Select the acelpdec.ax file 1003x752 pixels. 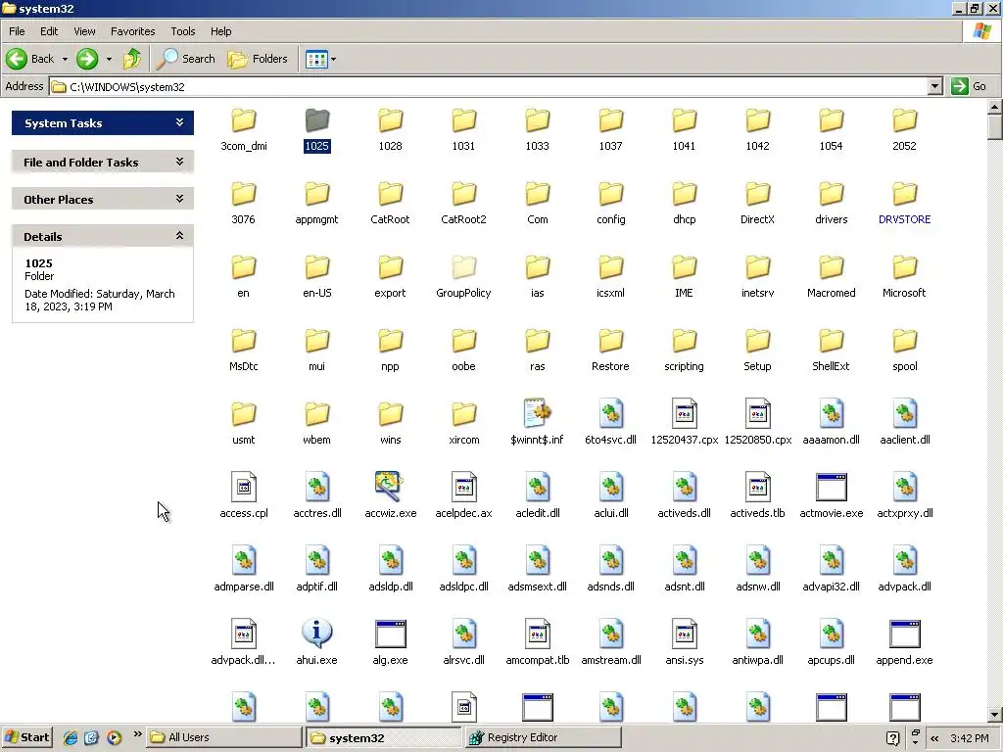click(x=463, y=495)
